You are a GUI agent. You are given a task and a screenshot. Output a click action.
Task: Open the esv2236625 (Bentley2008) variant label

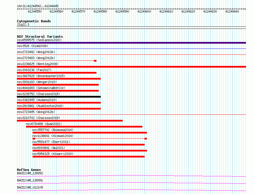[38, 64]
